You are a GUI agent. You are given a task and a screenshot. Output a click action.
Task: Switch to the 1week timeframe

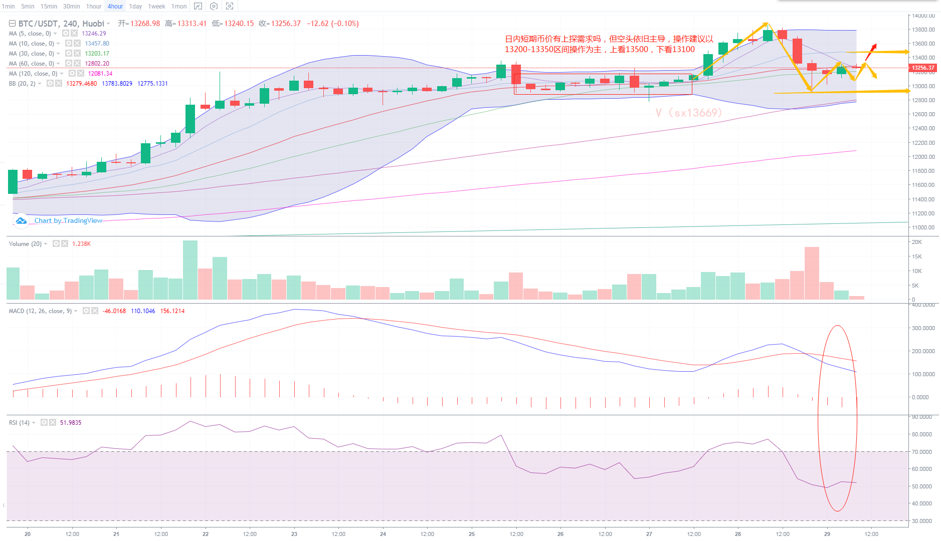click(156, 7)
